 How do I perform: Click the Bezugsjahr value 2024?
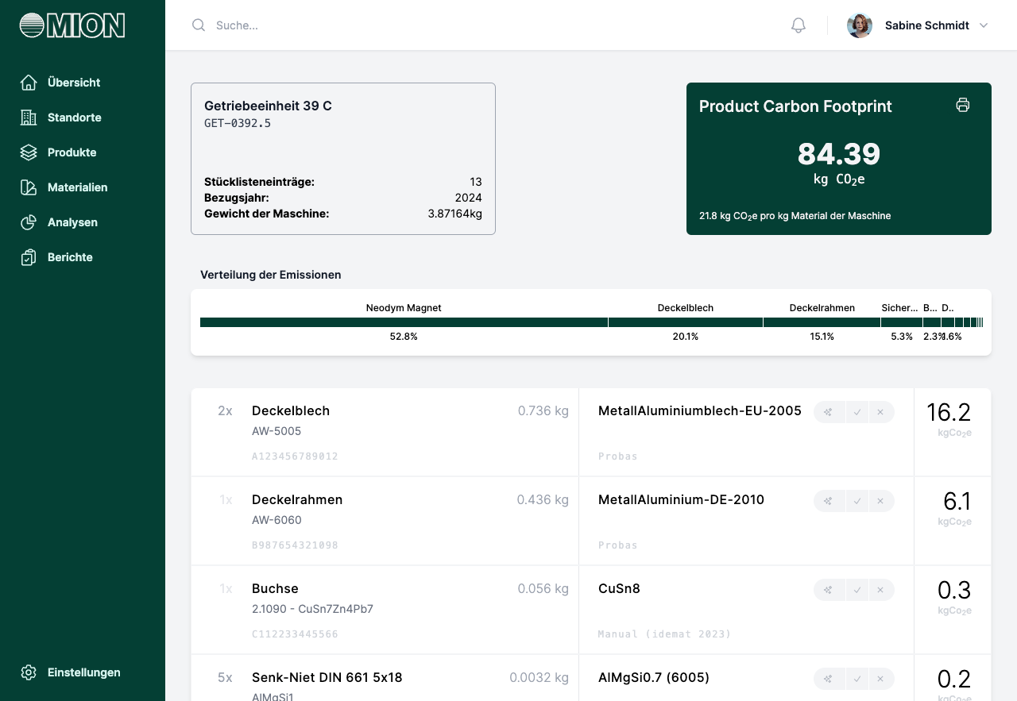click(x=468, y=198)
